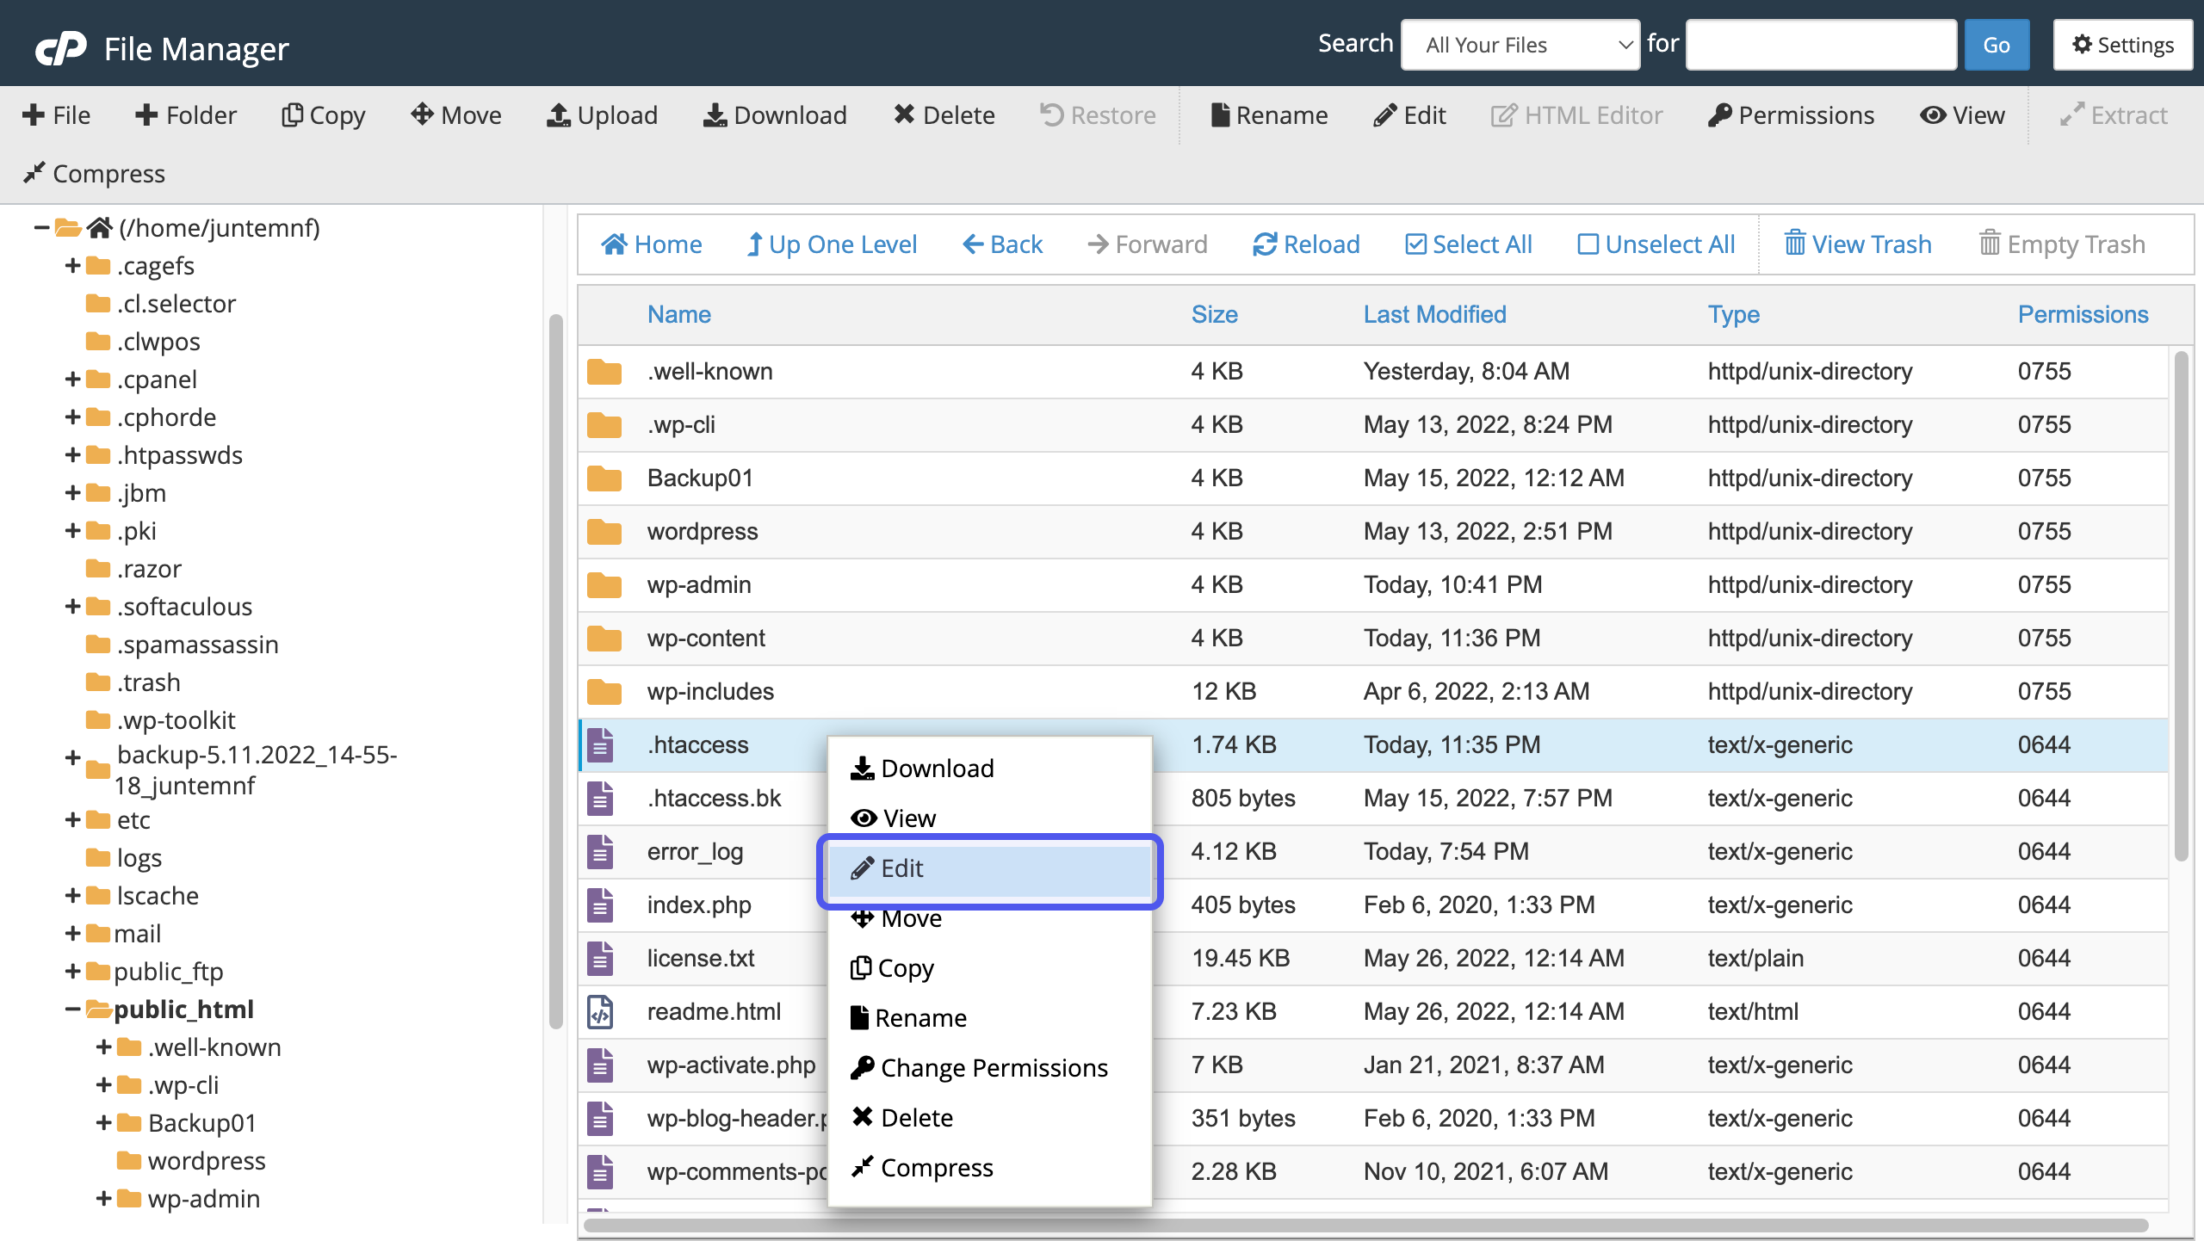Sort by the Name column header
This screenshot has width=2204, height=1241.
679,315
